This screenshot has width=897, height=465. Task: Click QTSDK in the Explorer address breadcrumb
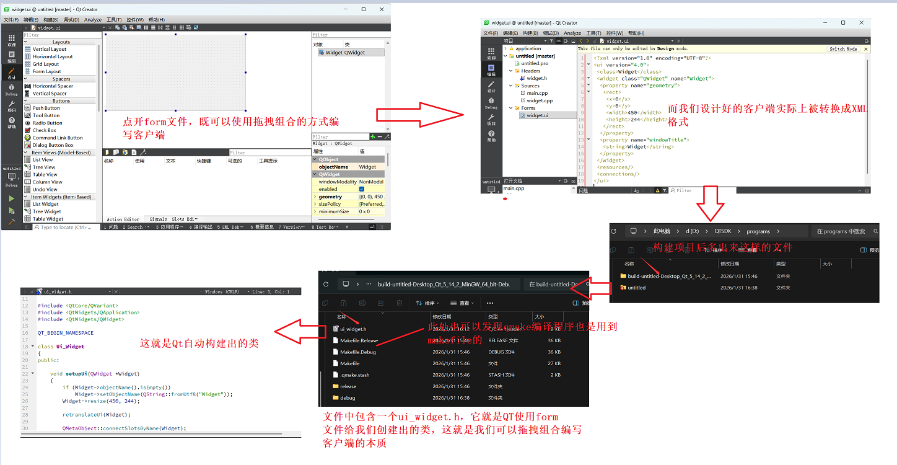coord(723,231)
